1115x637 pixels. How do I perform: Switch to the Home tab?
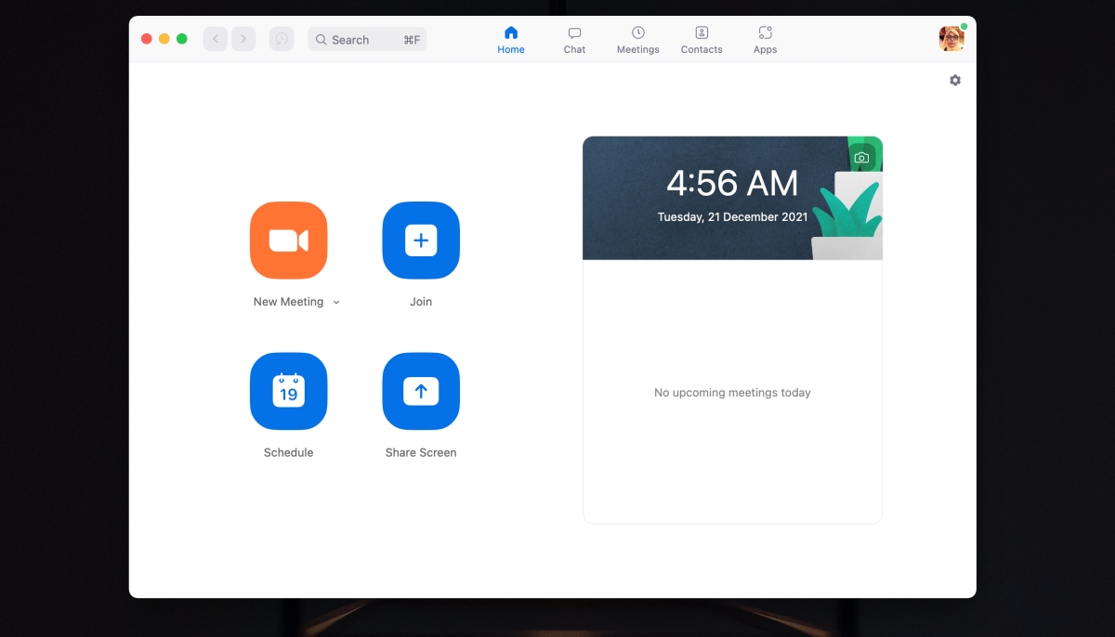point(511,40)
